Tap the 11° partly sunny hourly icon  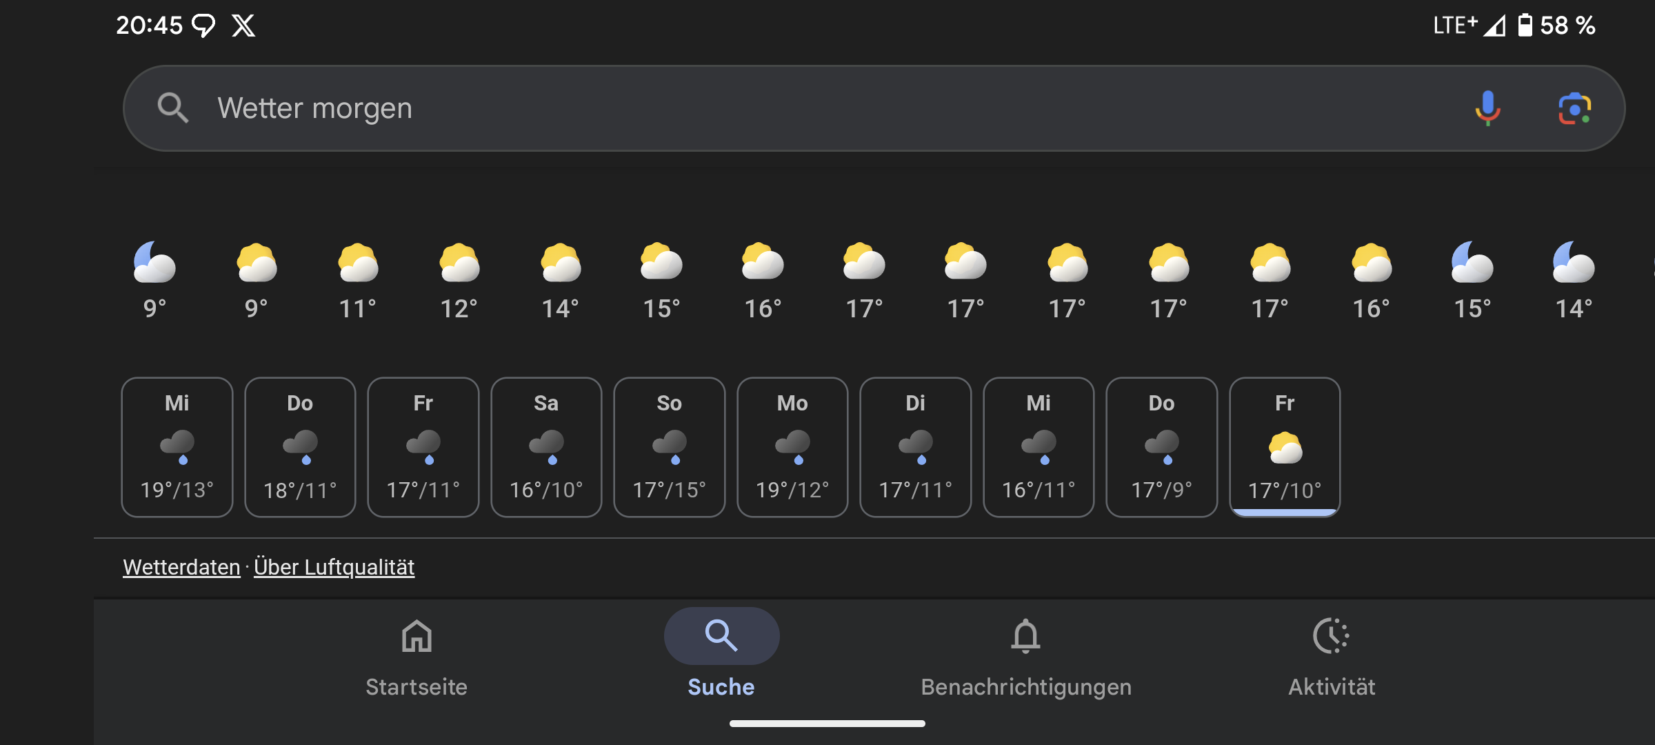click(x=357, y=263)
